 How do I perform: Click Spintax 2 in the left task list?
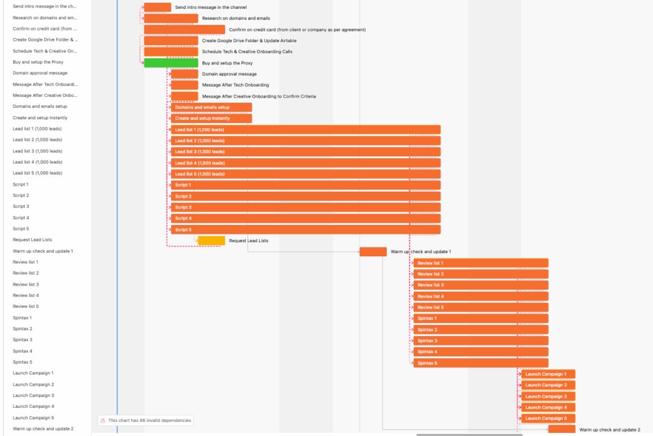coord(22,329)
